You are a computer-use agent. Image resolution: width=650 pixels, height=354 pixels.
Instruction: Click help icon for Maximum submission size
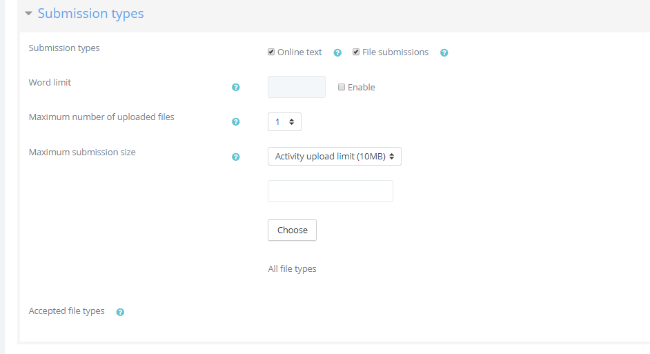(236, 157)
